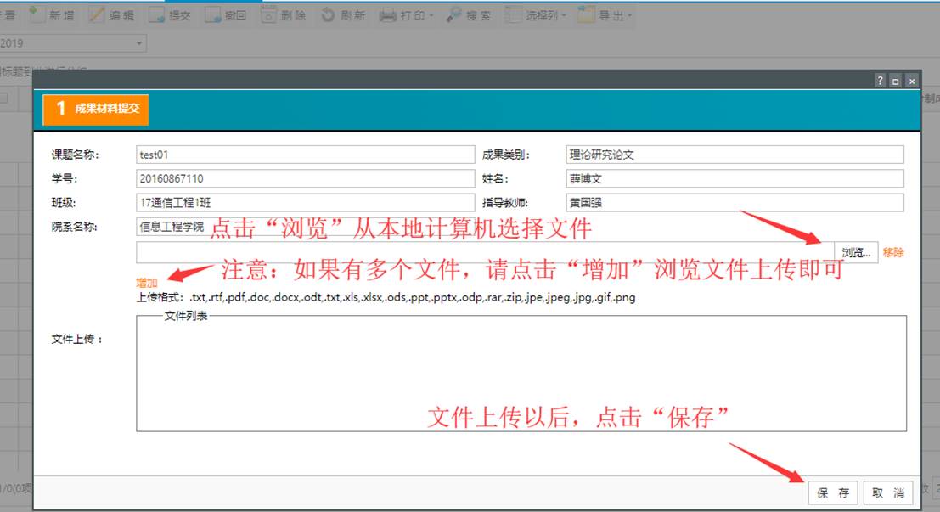Click the orange 移除 (Remove) link
Image resolution: width=940 pixels, height=512 pixels.
coord(893,252)
